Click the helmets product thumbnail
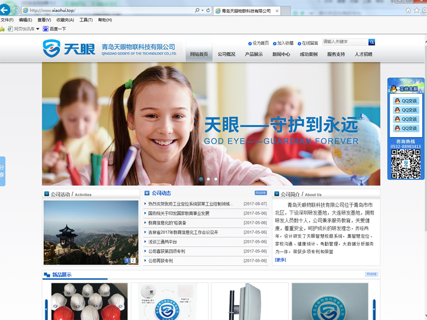 (89, 301)
